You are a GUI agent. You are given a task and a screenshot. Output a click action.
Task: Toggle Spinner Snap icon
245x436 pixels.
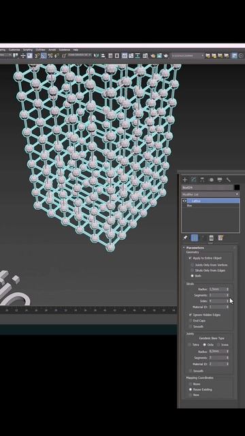tap(56, 56)
